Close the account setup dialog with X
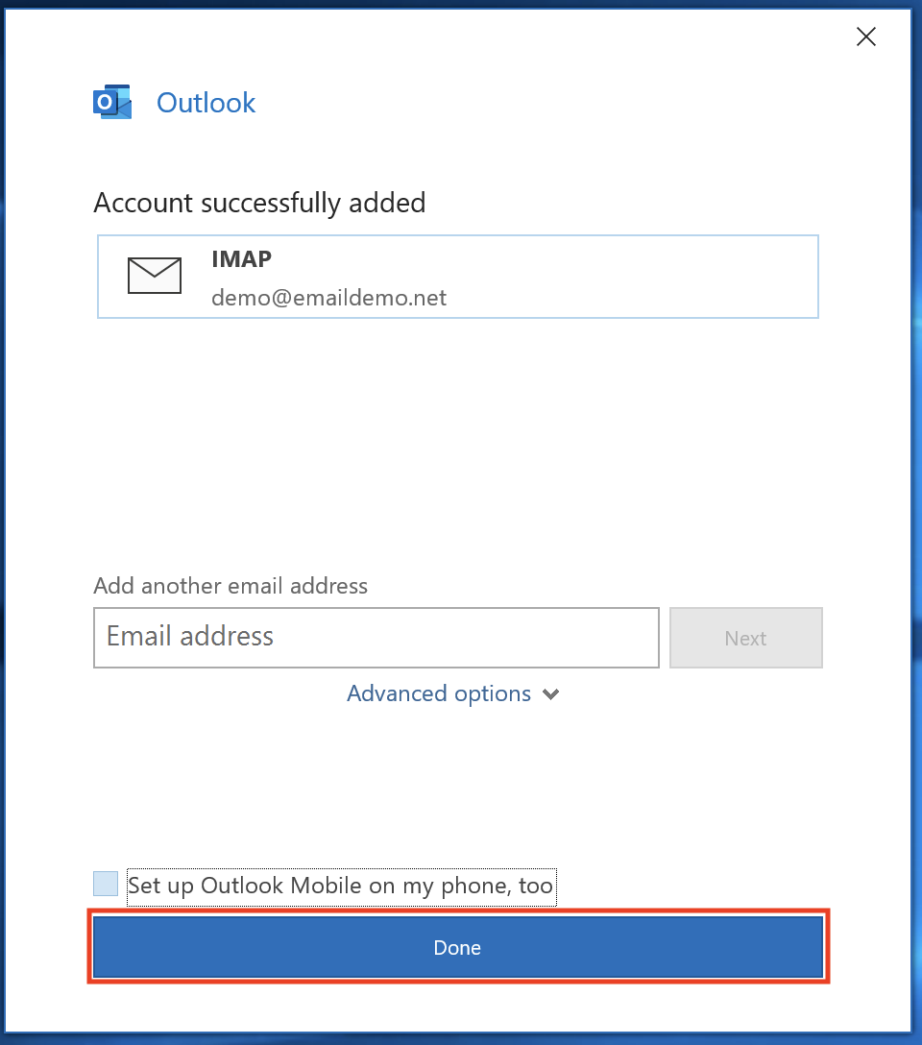 click(x=866, y=36)
